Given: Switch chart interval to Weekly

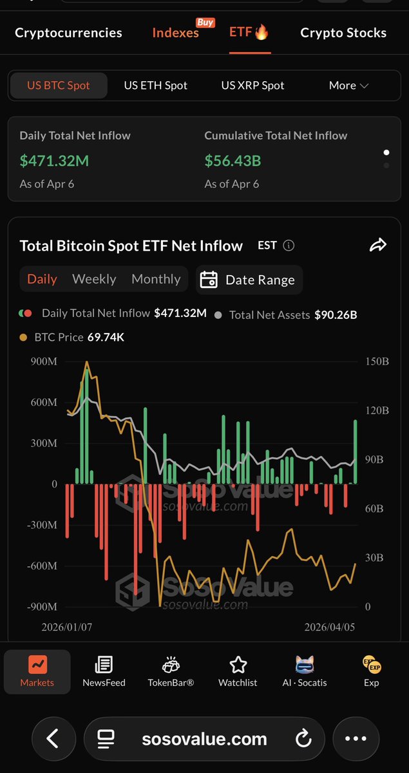Looking at the screenshot, I should point(94,279).
